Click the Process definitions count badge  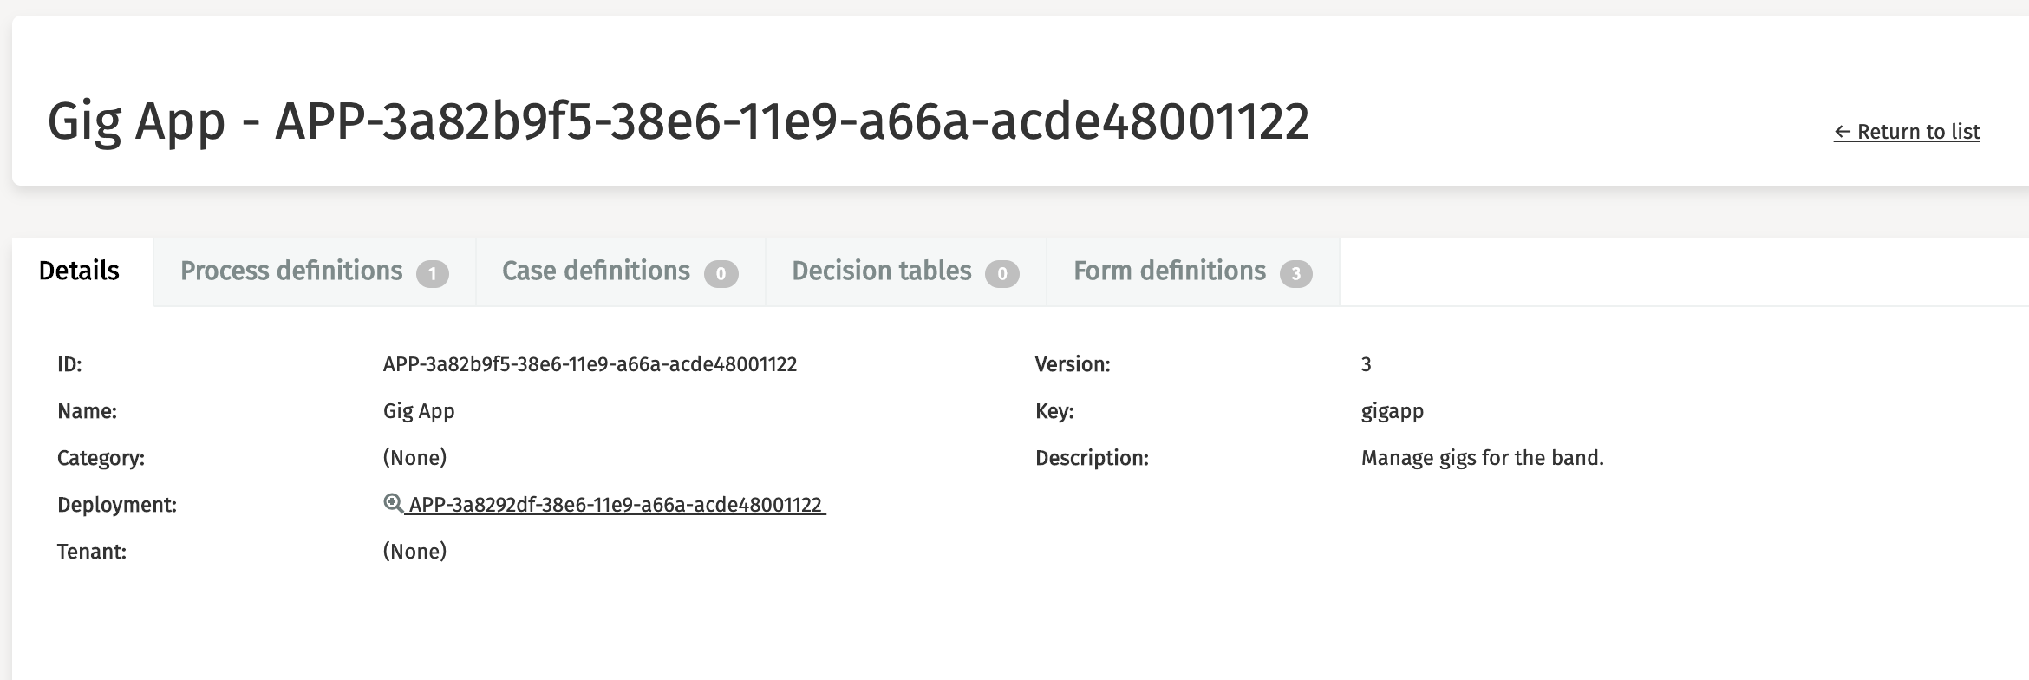[432, 274]
